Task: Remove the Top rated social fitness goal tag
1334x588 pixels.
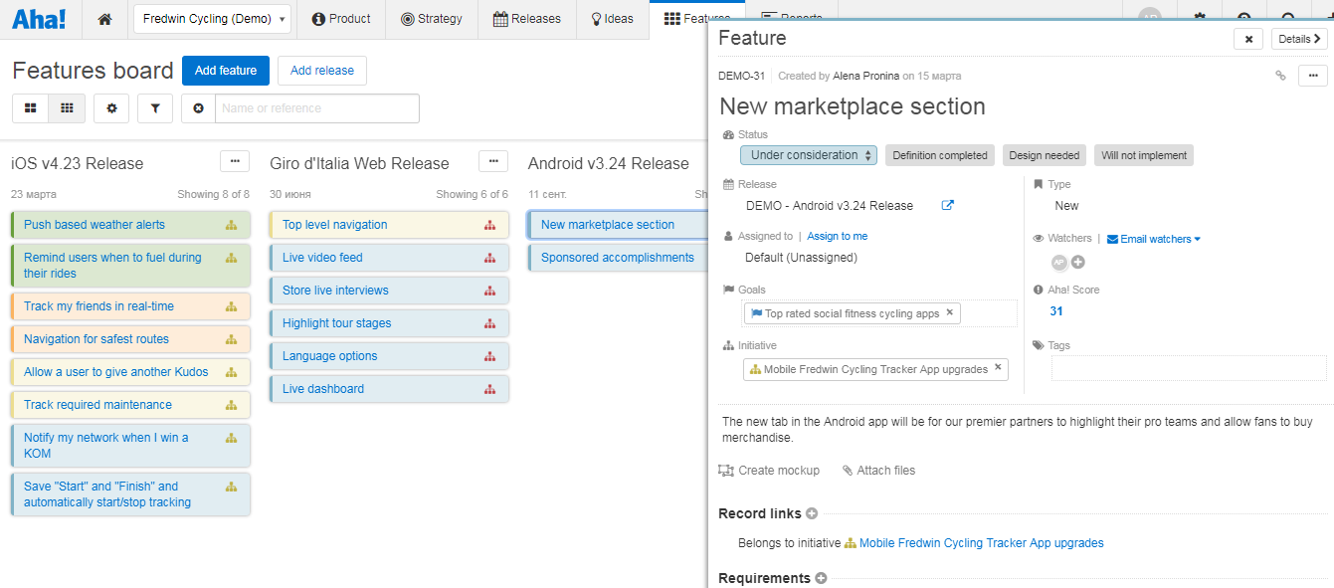Action: pos(949,312)
